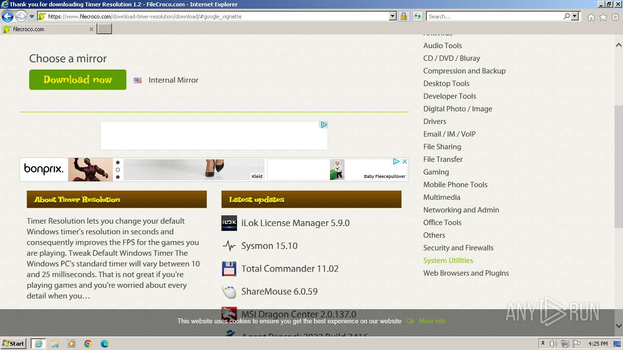This screenshot has width=623, height=350.
Task: Accept cookies with the Ok link
Action: click(410, 321)
